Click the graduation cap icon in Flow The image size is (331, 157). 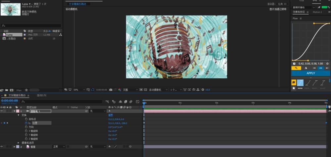[294, 82]
